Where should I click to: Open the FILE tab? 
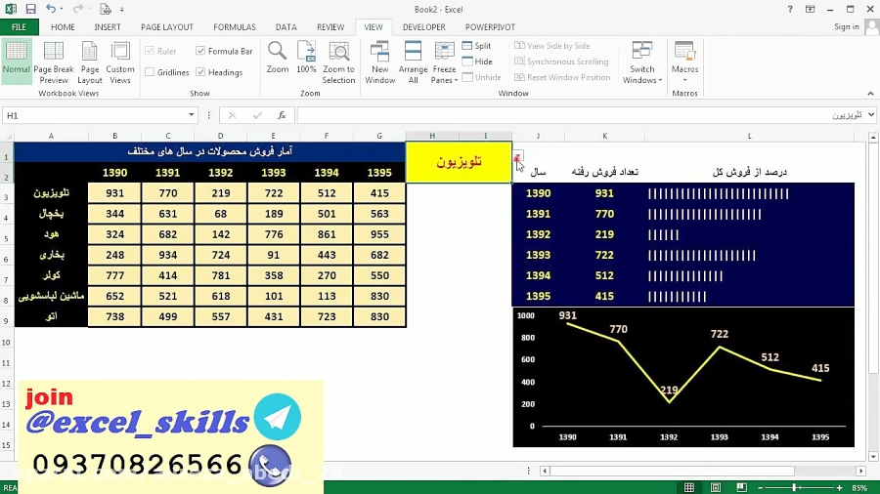[x=20, y=27]
